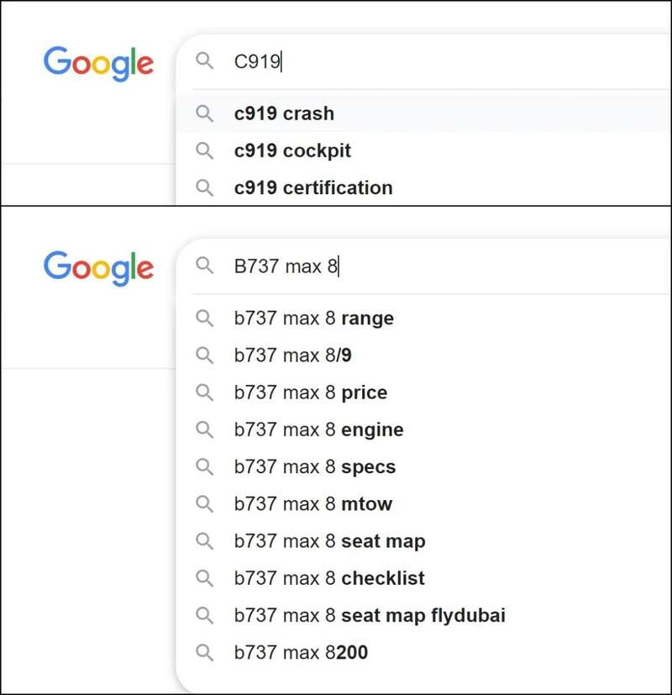Open b737 max 8 engine suggestion
Viewport: 672px width, 695px height.
(318, 430)
